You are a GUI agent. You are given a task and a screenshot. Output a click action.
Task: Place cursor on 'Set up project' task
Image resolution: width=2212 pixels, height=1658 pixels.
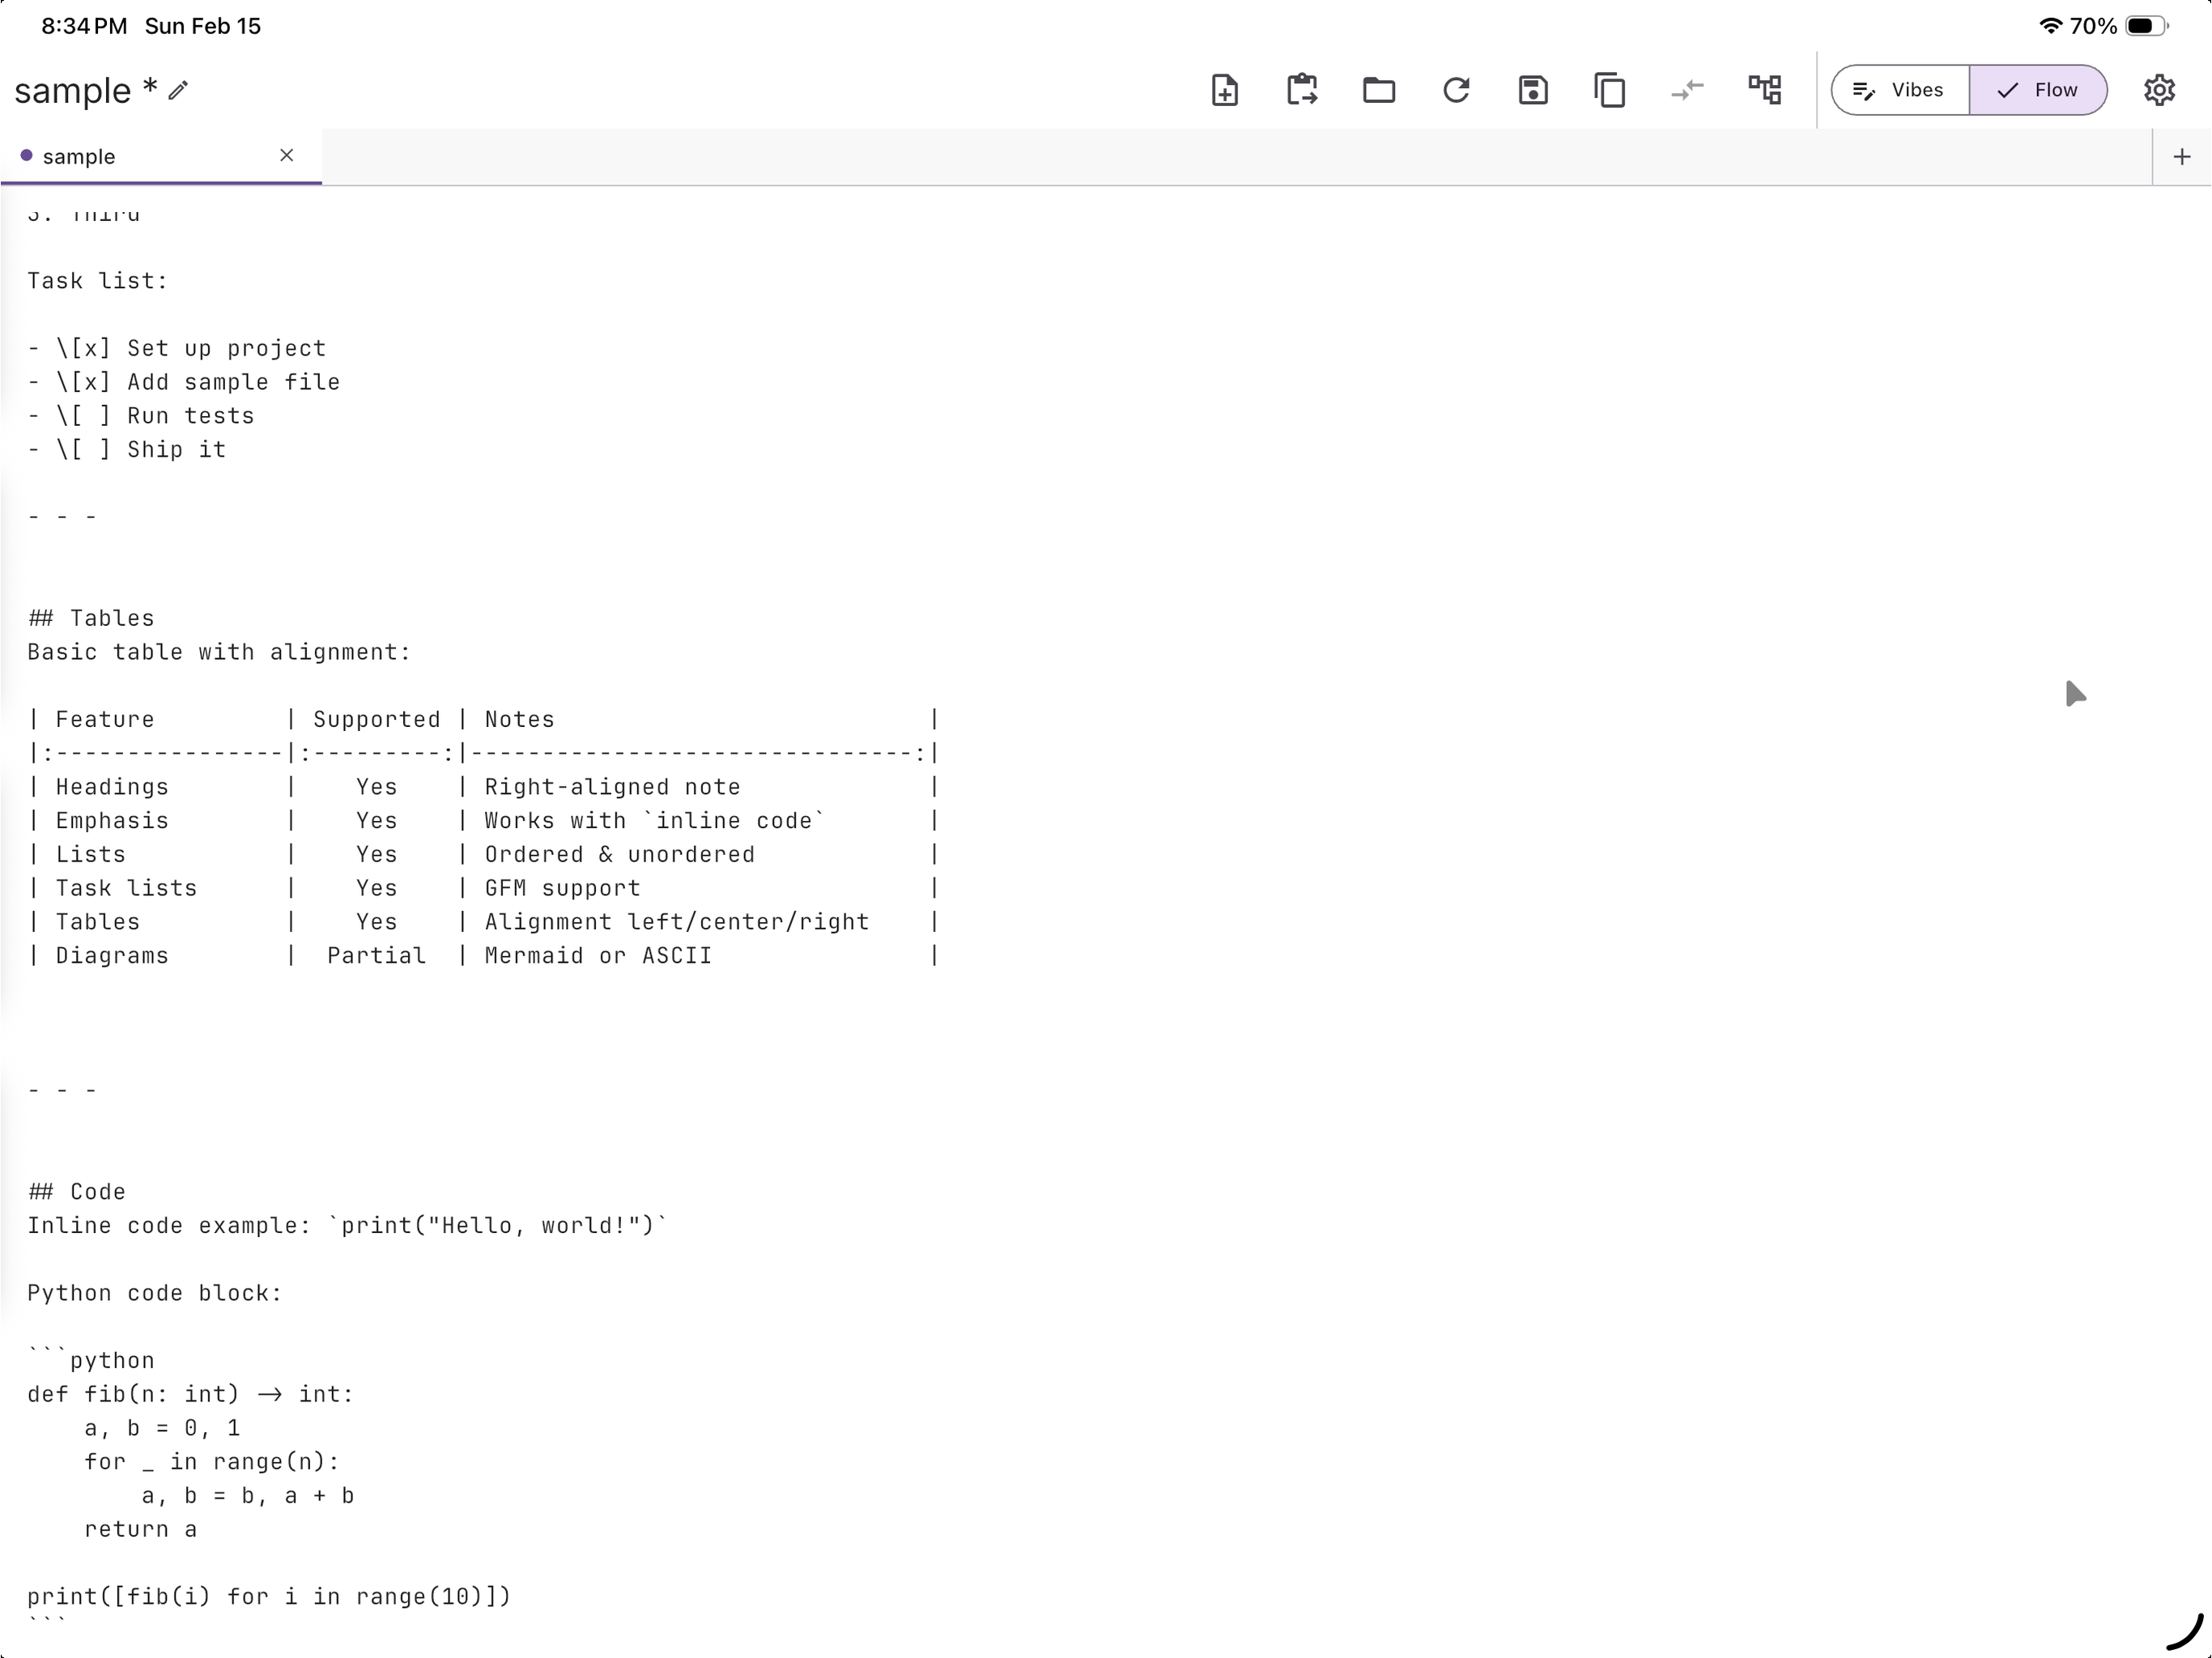click(x=226, y=348)
